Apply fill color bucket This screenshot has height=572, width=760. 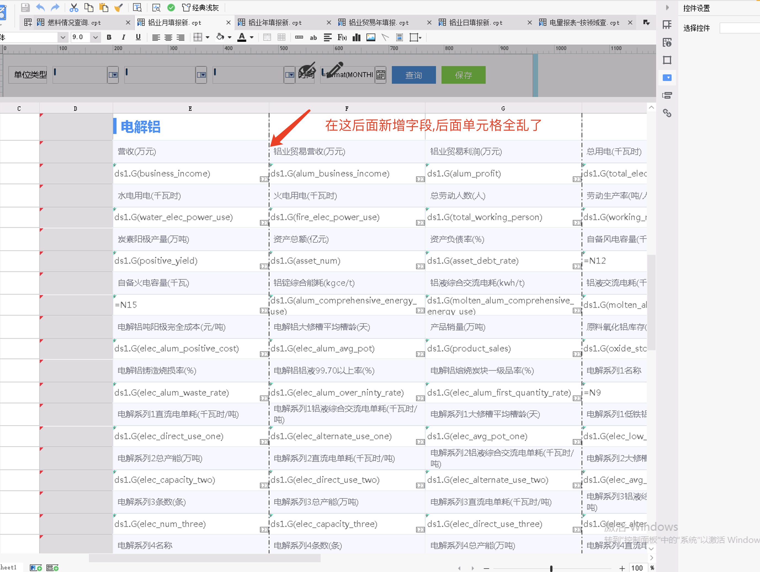pos(220,37)
